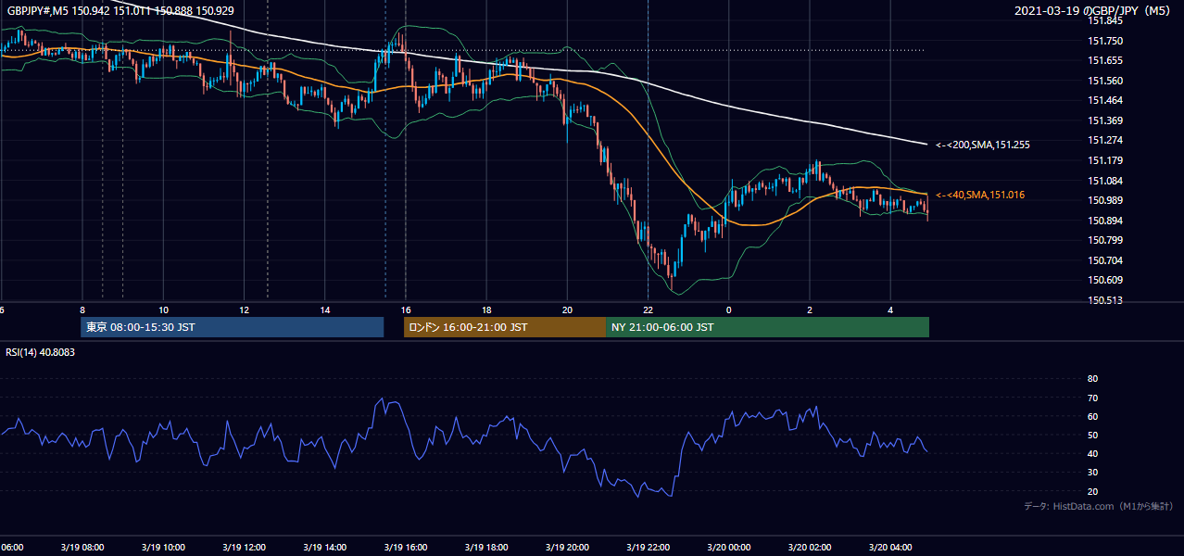The width and height of the screenshot is (1184, 556).
Task: Click hour label 10 under price chart
Action: (x=163, y=310)
